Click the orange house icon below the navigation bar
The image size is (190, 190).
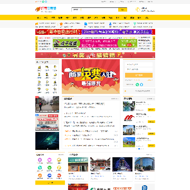[x=61, y=24]
